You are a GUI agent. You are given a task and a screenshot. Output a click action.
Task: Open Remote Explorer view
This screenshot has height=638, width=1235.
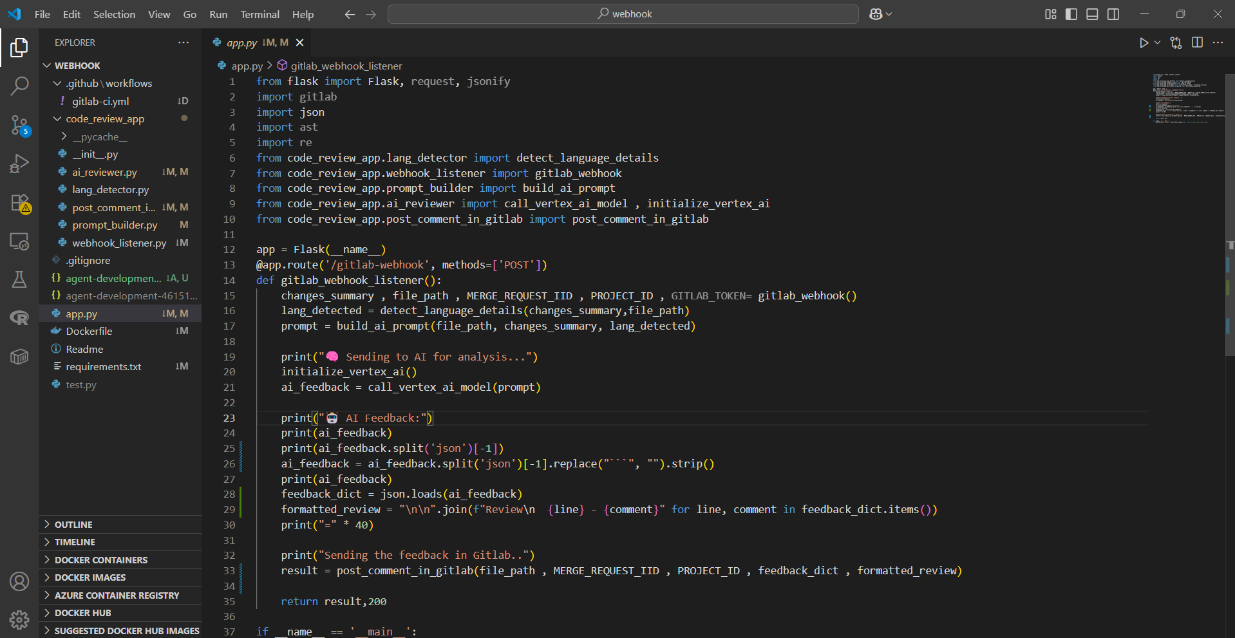click(x=19, y=242)
